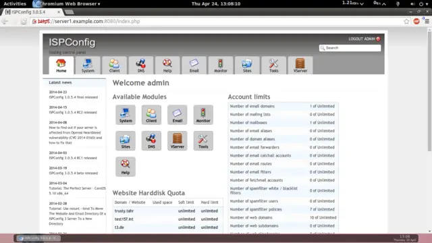Click the t3.de domain row
432x243 pixels.
click(167, 227)
